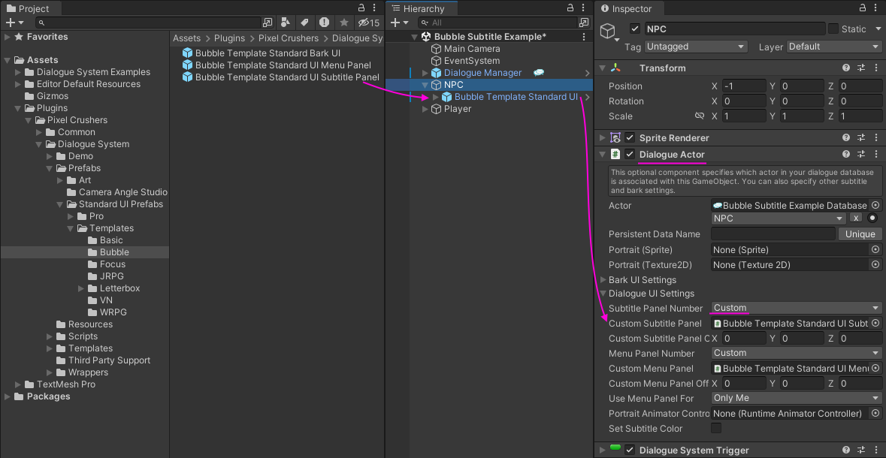Click Pixel Crushers in the breadcrumb path

[288, 38]
